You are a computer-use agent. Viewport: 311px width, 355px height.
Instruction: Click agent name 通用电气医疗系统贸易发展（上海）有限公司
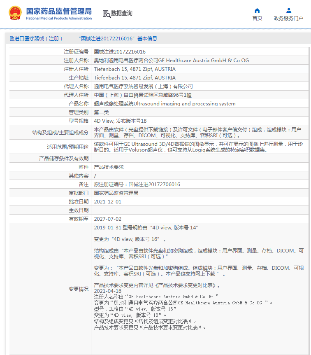point(144,86)
